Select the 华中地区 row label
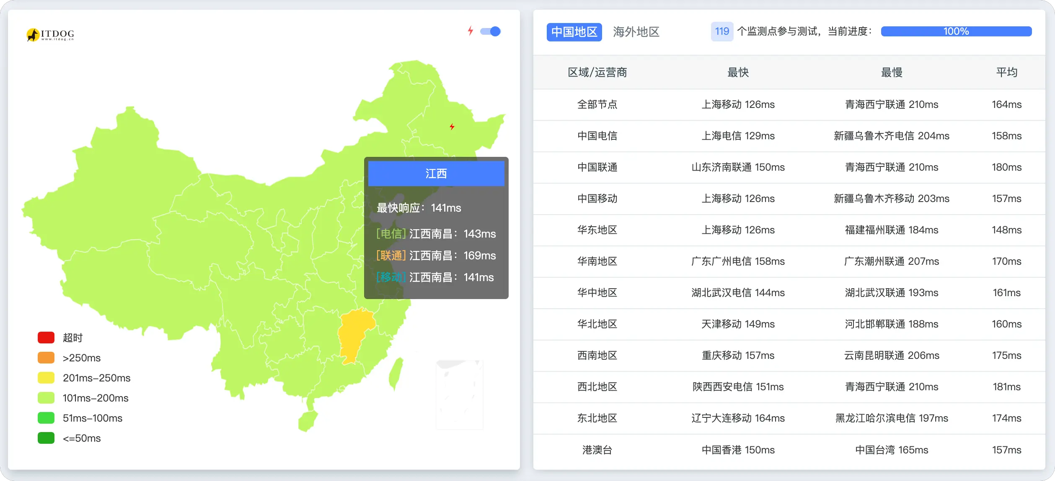Screen dimensions: 1055x481 click(597, 292)
